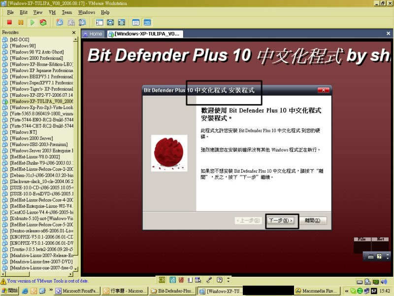Select [Gentoo-releases-x86-2006.01 favorite

41,231
